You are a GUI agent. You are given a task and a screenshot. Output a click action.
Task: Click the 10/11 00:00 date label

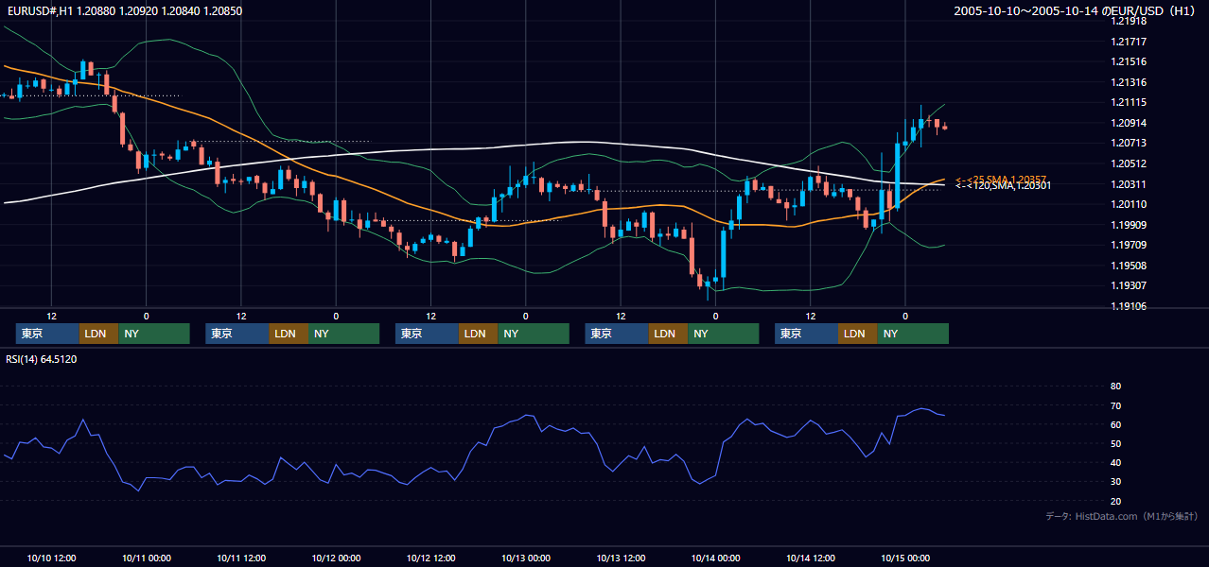tap(147, 558)
